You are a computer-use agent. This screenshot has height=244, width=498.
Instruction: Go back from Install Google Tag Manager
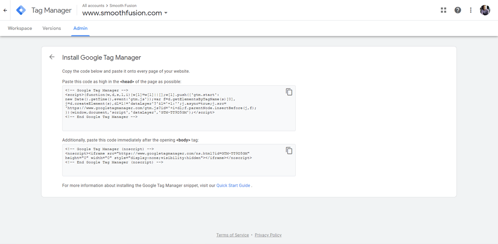[x=52, y=57]
